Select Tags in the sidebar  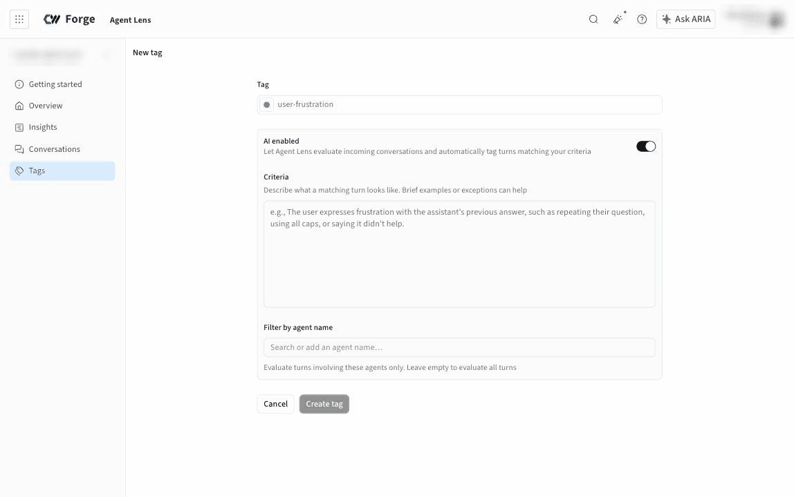pyautogui.click(x=62, y=171)
